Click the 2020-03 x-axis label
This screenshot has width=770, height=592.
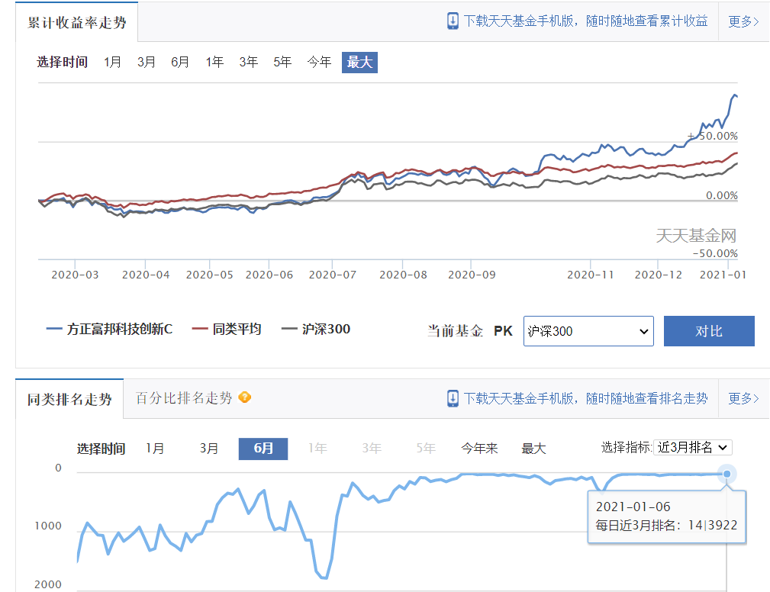75,275
